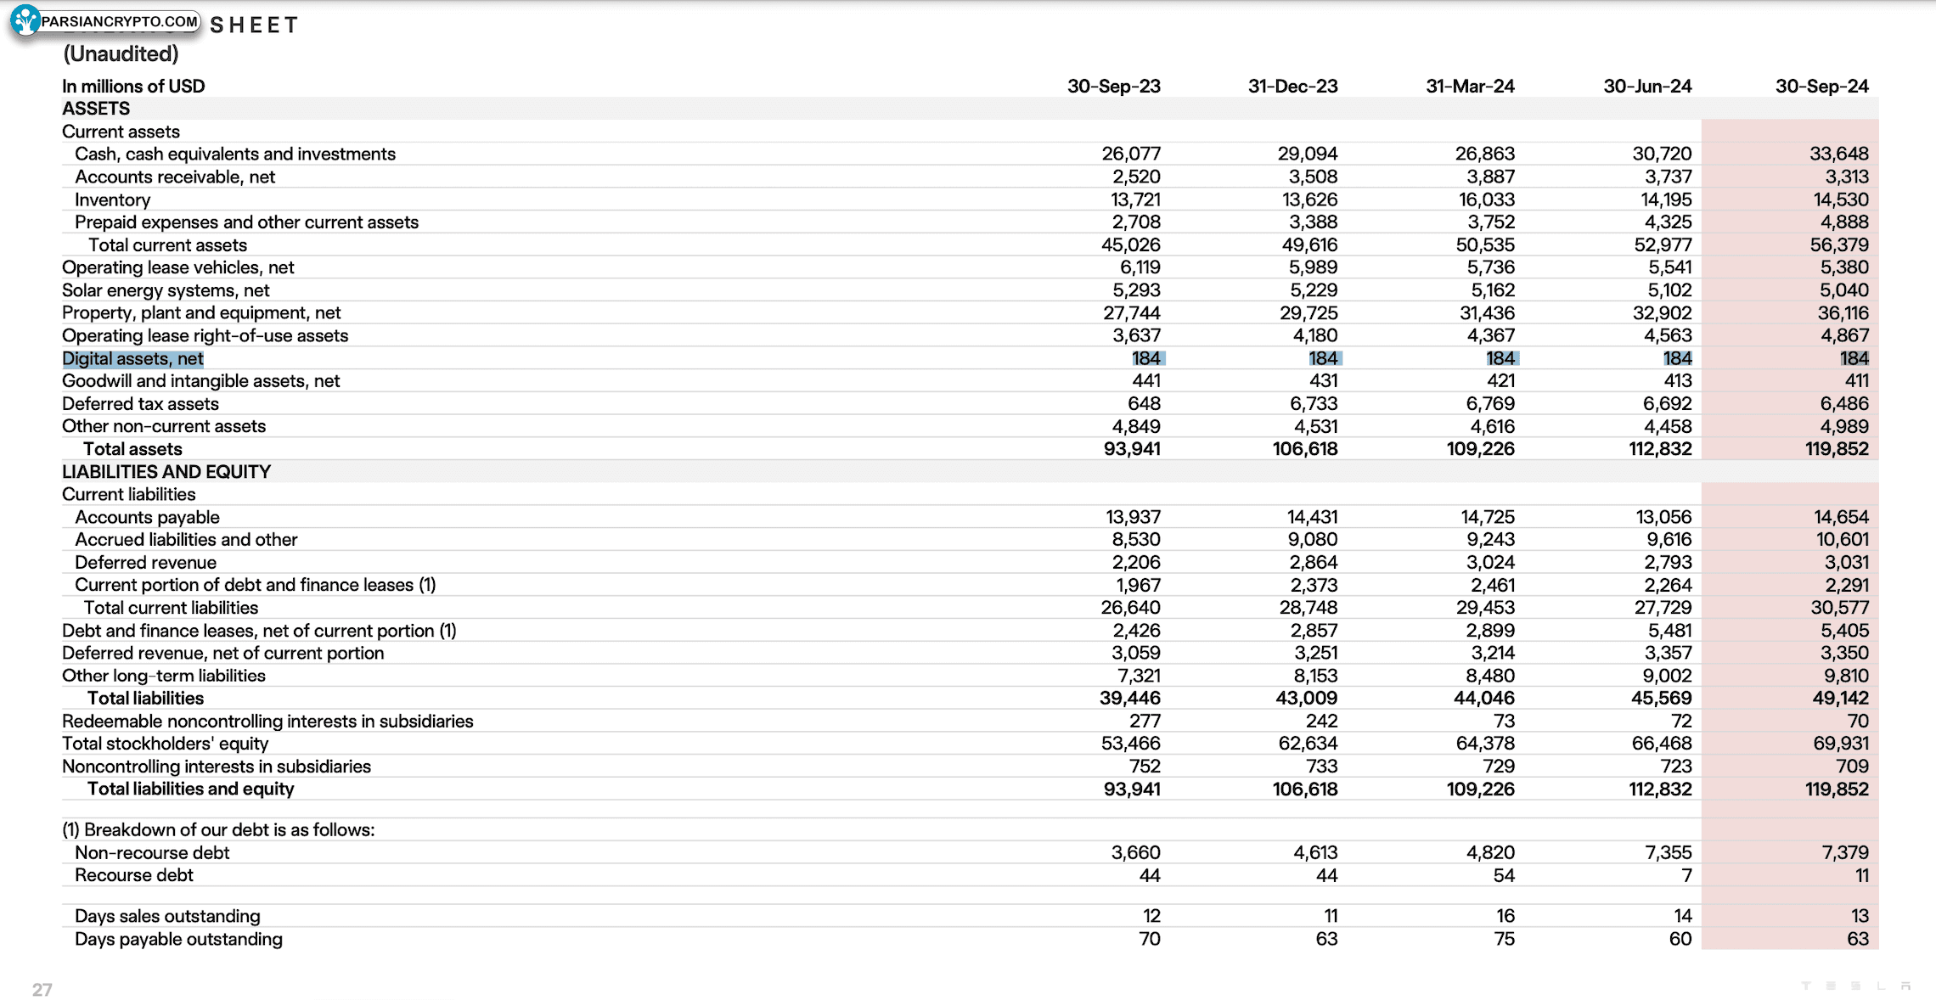
Task: Click the faint Tesla wordmark logo
Action: pyautogui.click(x=1856, y=986)
